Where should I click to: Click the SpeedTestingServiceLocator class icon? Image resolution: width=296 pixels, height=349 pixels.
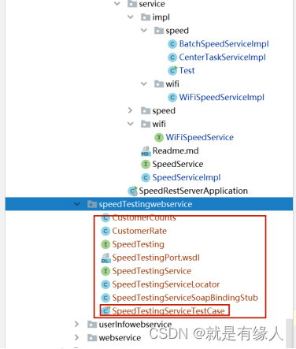coord(105,284)
